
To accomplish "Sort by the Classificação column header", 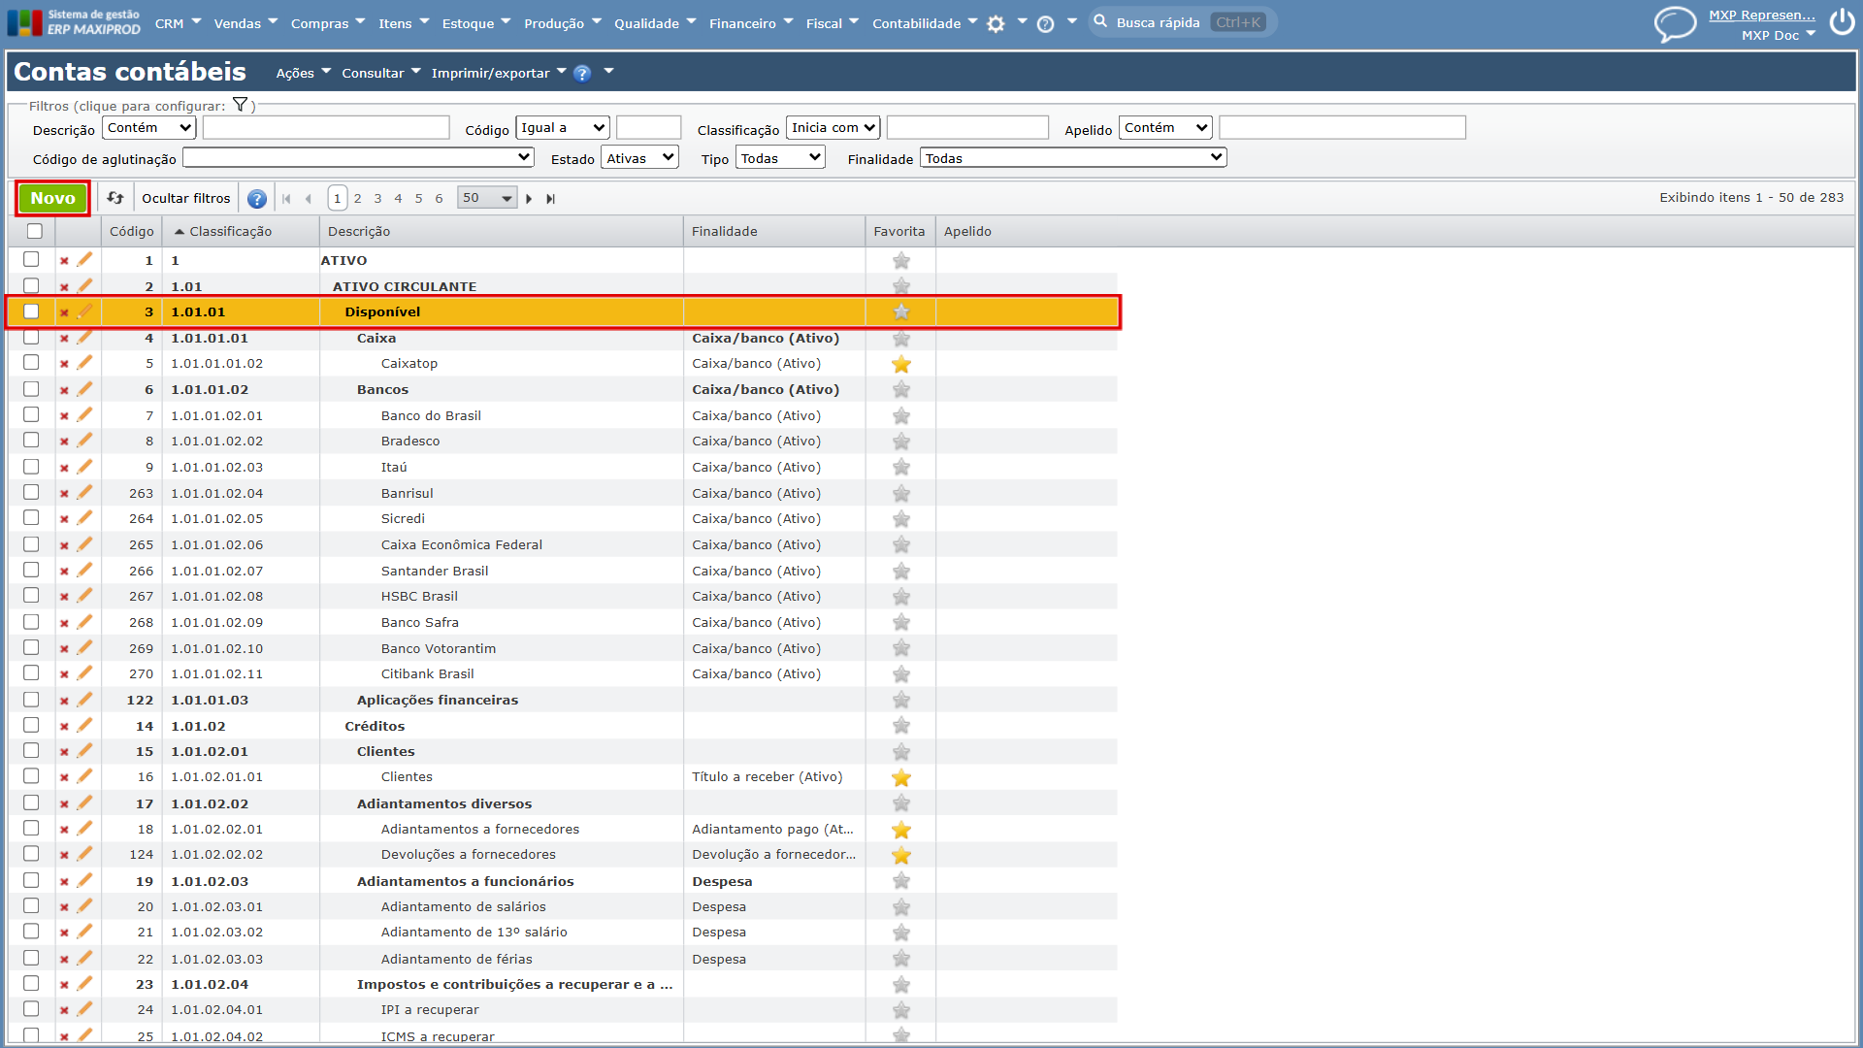I will [x=230, y=231].
